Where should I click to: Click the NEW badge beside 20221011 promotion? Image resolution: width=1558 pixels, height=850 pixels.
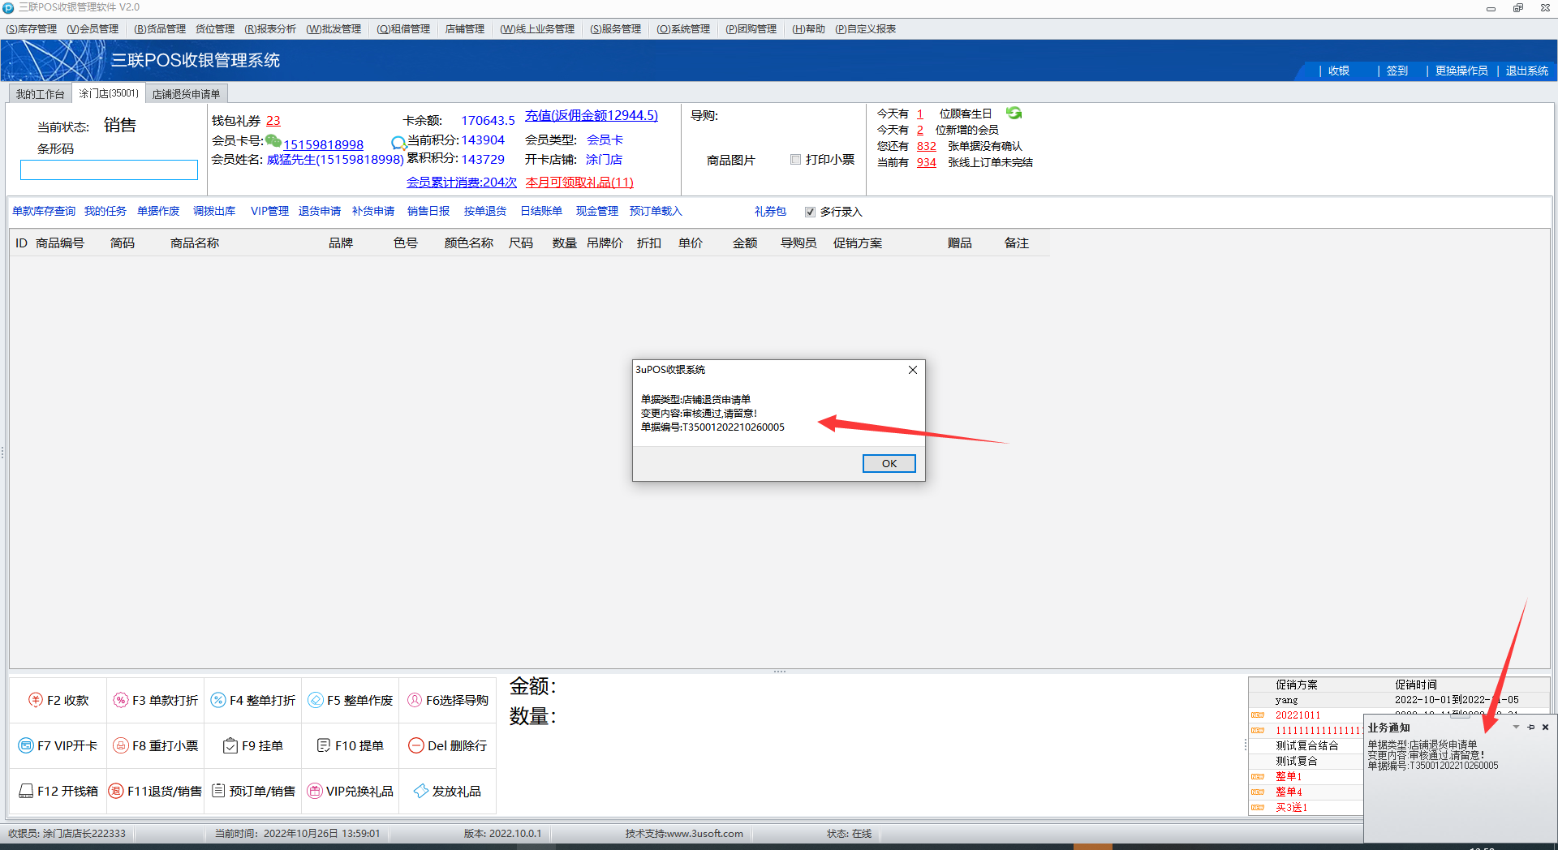(x=1258, y=715)
